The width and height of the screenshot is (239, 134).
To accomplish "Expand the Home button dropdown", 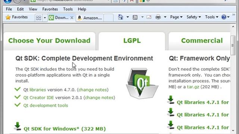I will click(128, 17).
